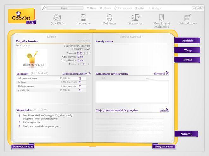Click the Koktajle alkoholowe header
Viewport: 209px width, 156px height.
click(x=131, y=37)
